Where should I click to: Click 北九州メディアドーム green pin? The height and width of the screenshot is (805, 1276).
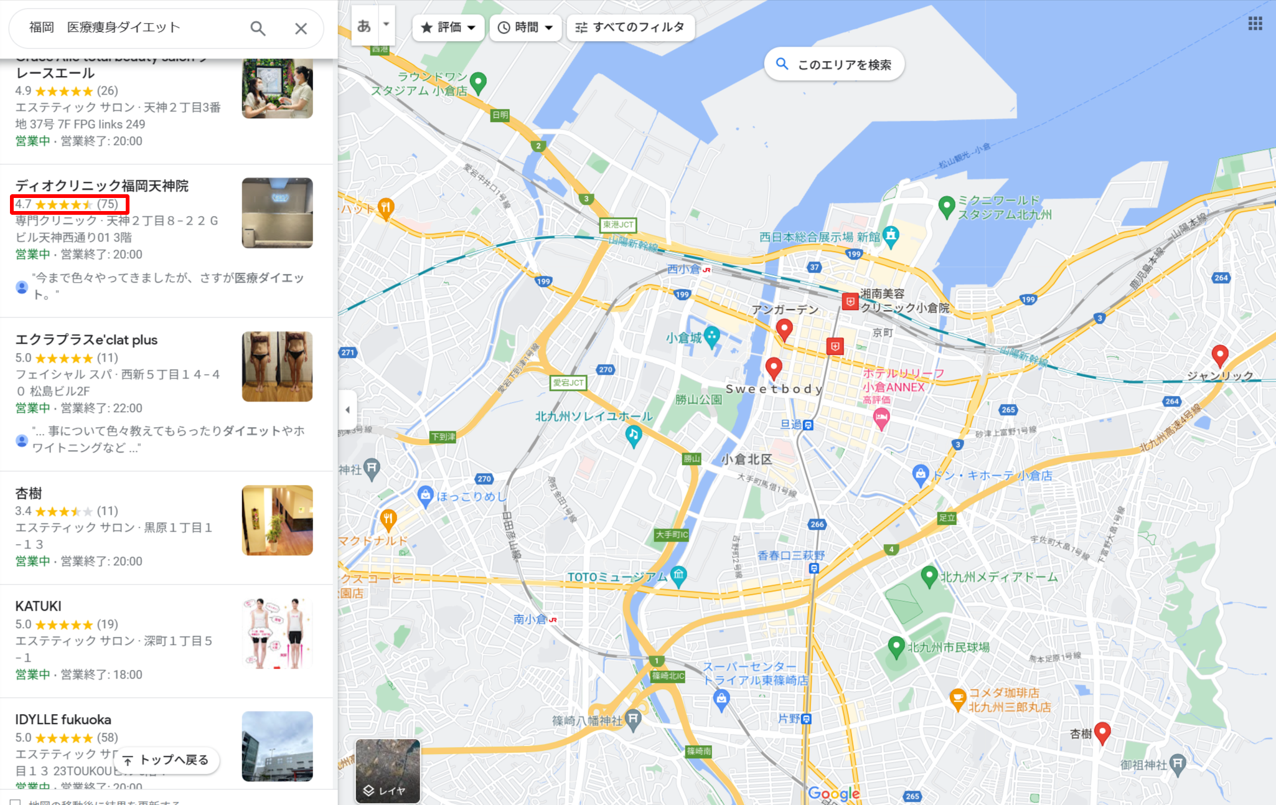[929, 577]
